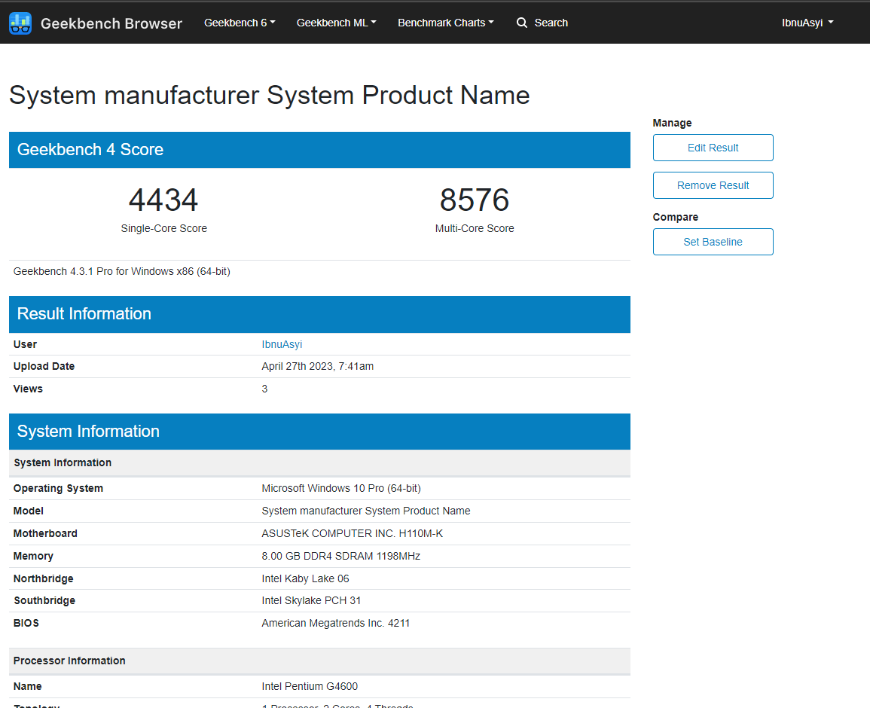Click the Intel Pentium G4600 processor name
The height and width of the screenshot is (708, 870).
click(310, 686)
